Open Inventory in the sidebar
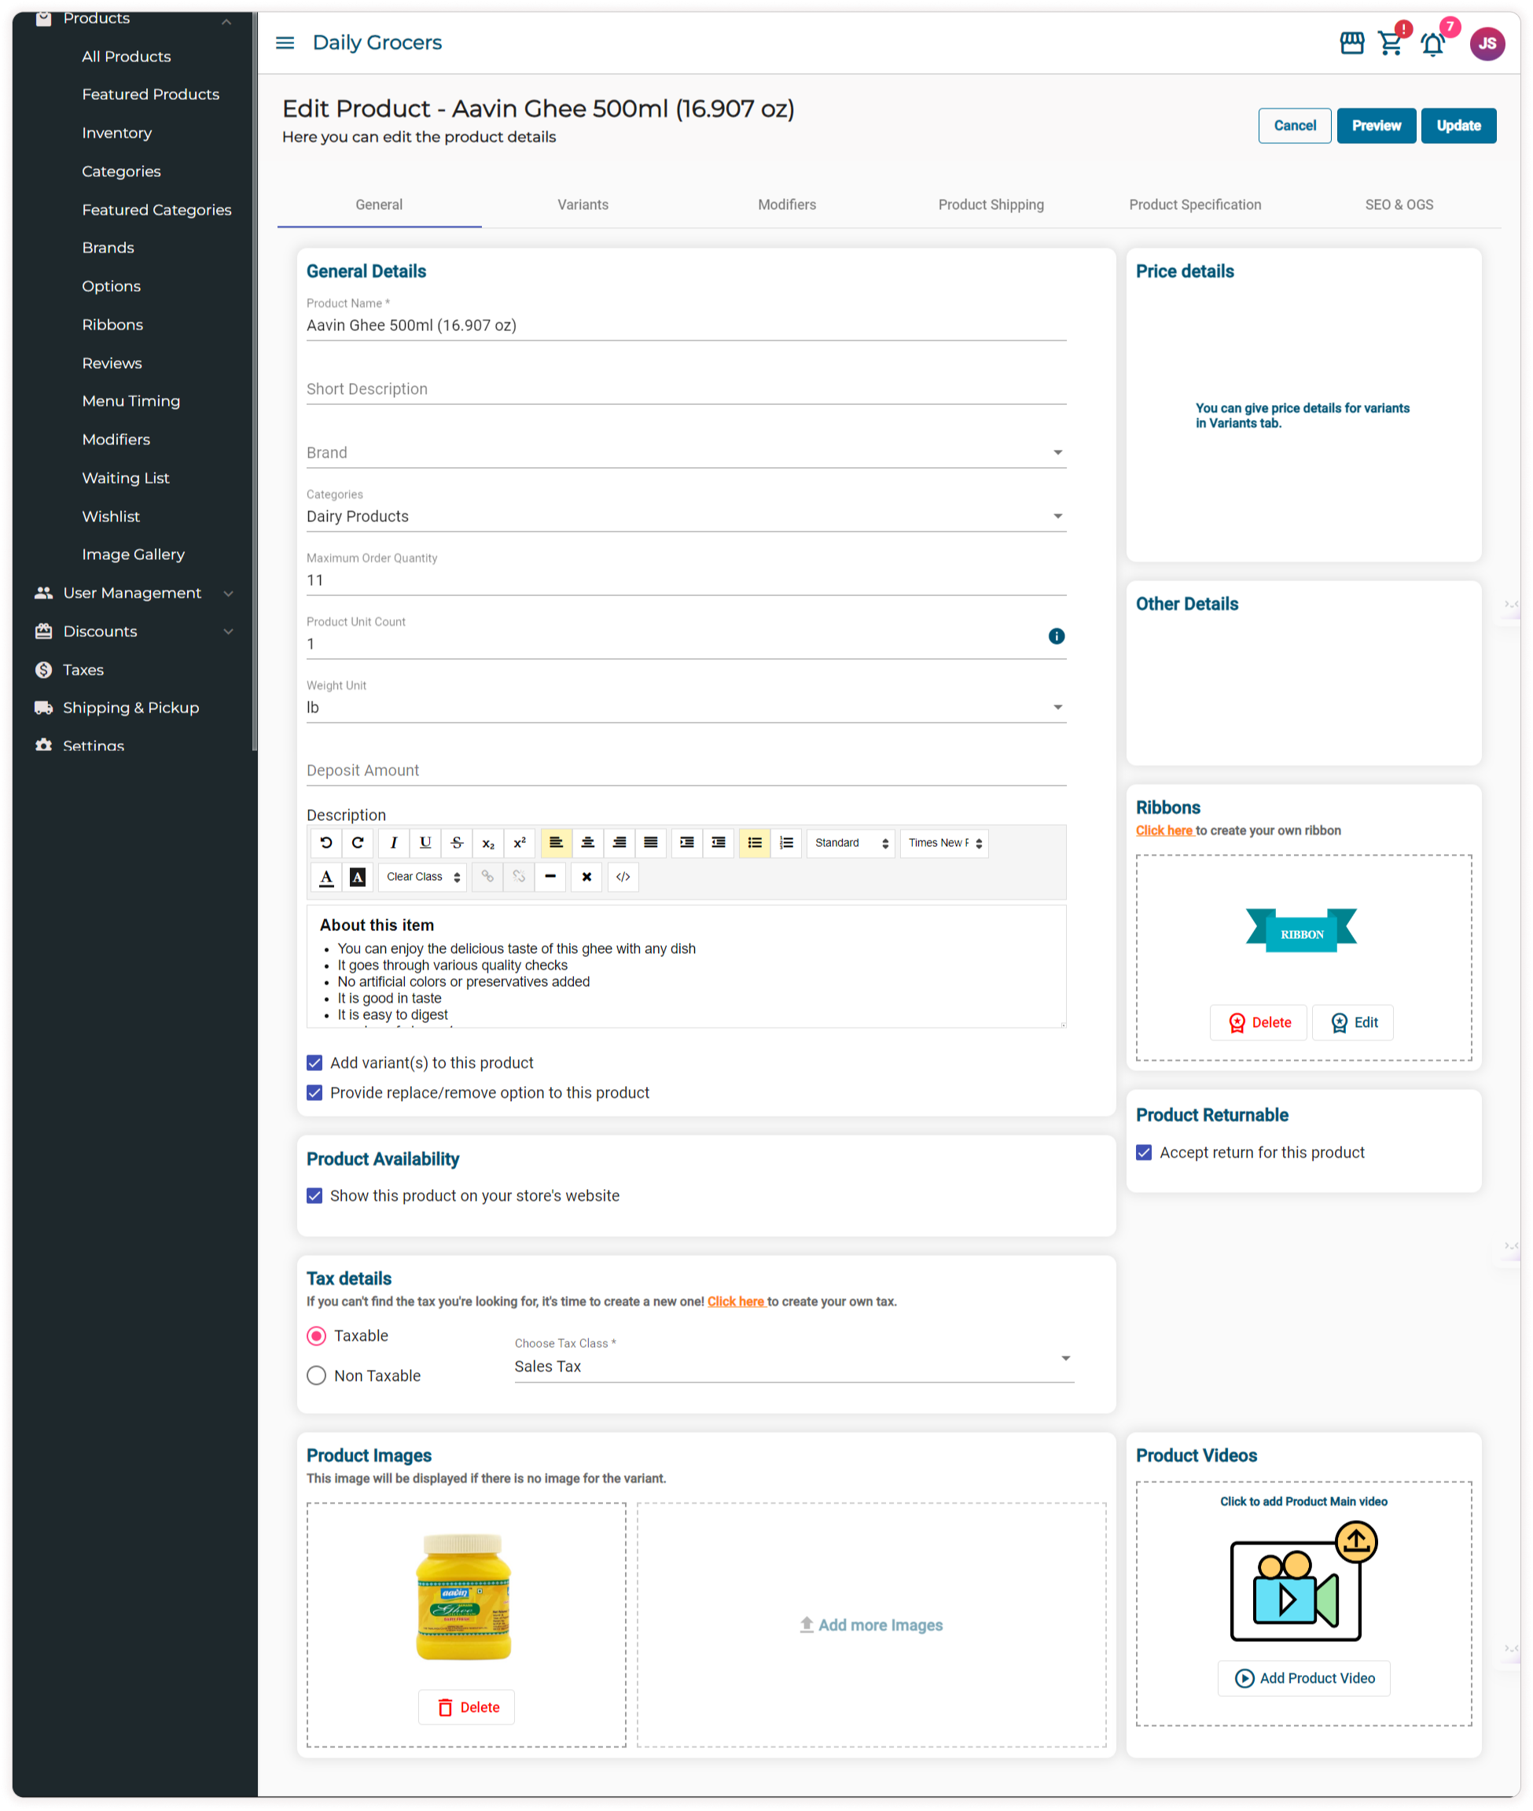1533x1811 pixels. (116, 132)
